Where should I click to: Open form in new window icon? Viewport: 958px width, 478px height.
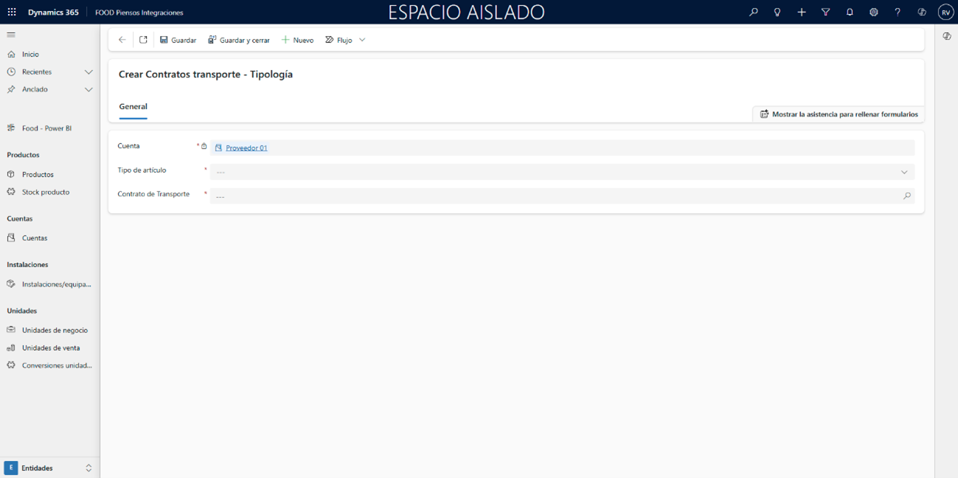tap(143, 40)
